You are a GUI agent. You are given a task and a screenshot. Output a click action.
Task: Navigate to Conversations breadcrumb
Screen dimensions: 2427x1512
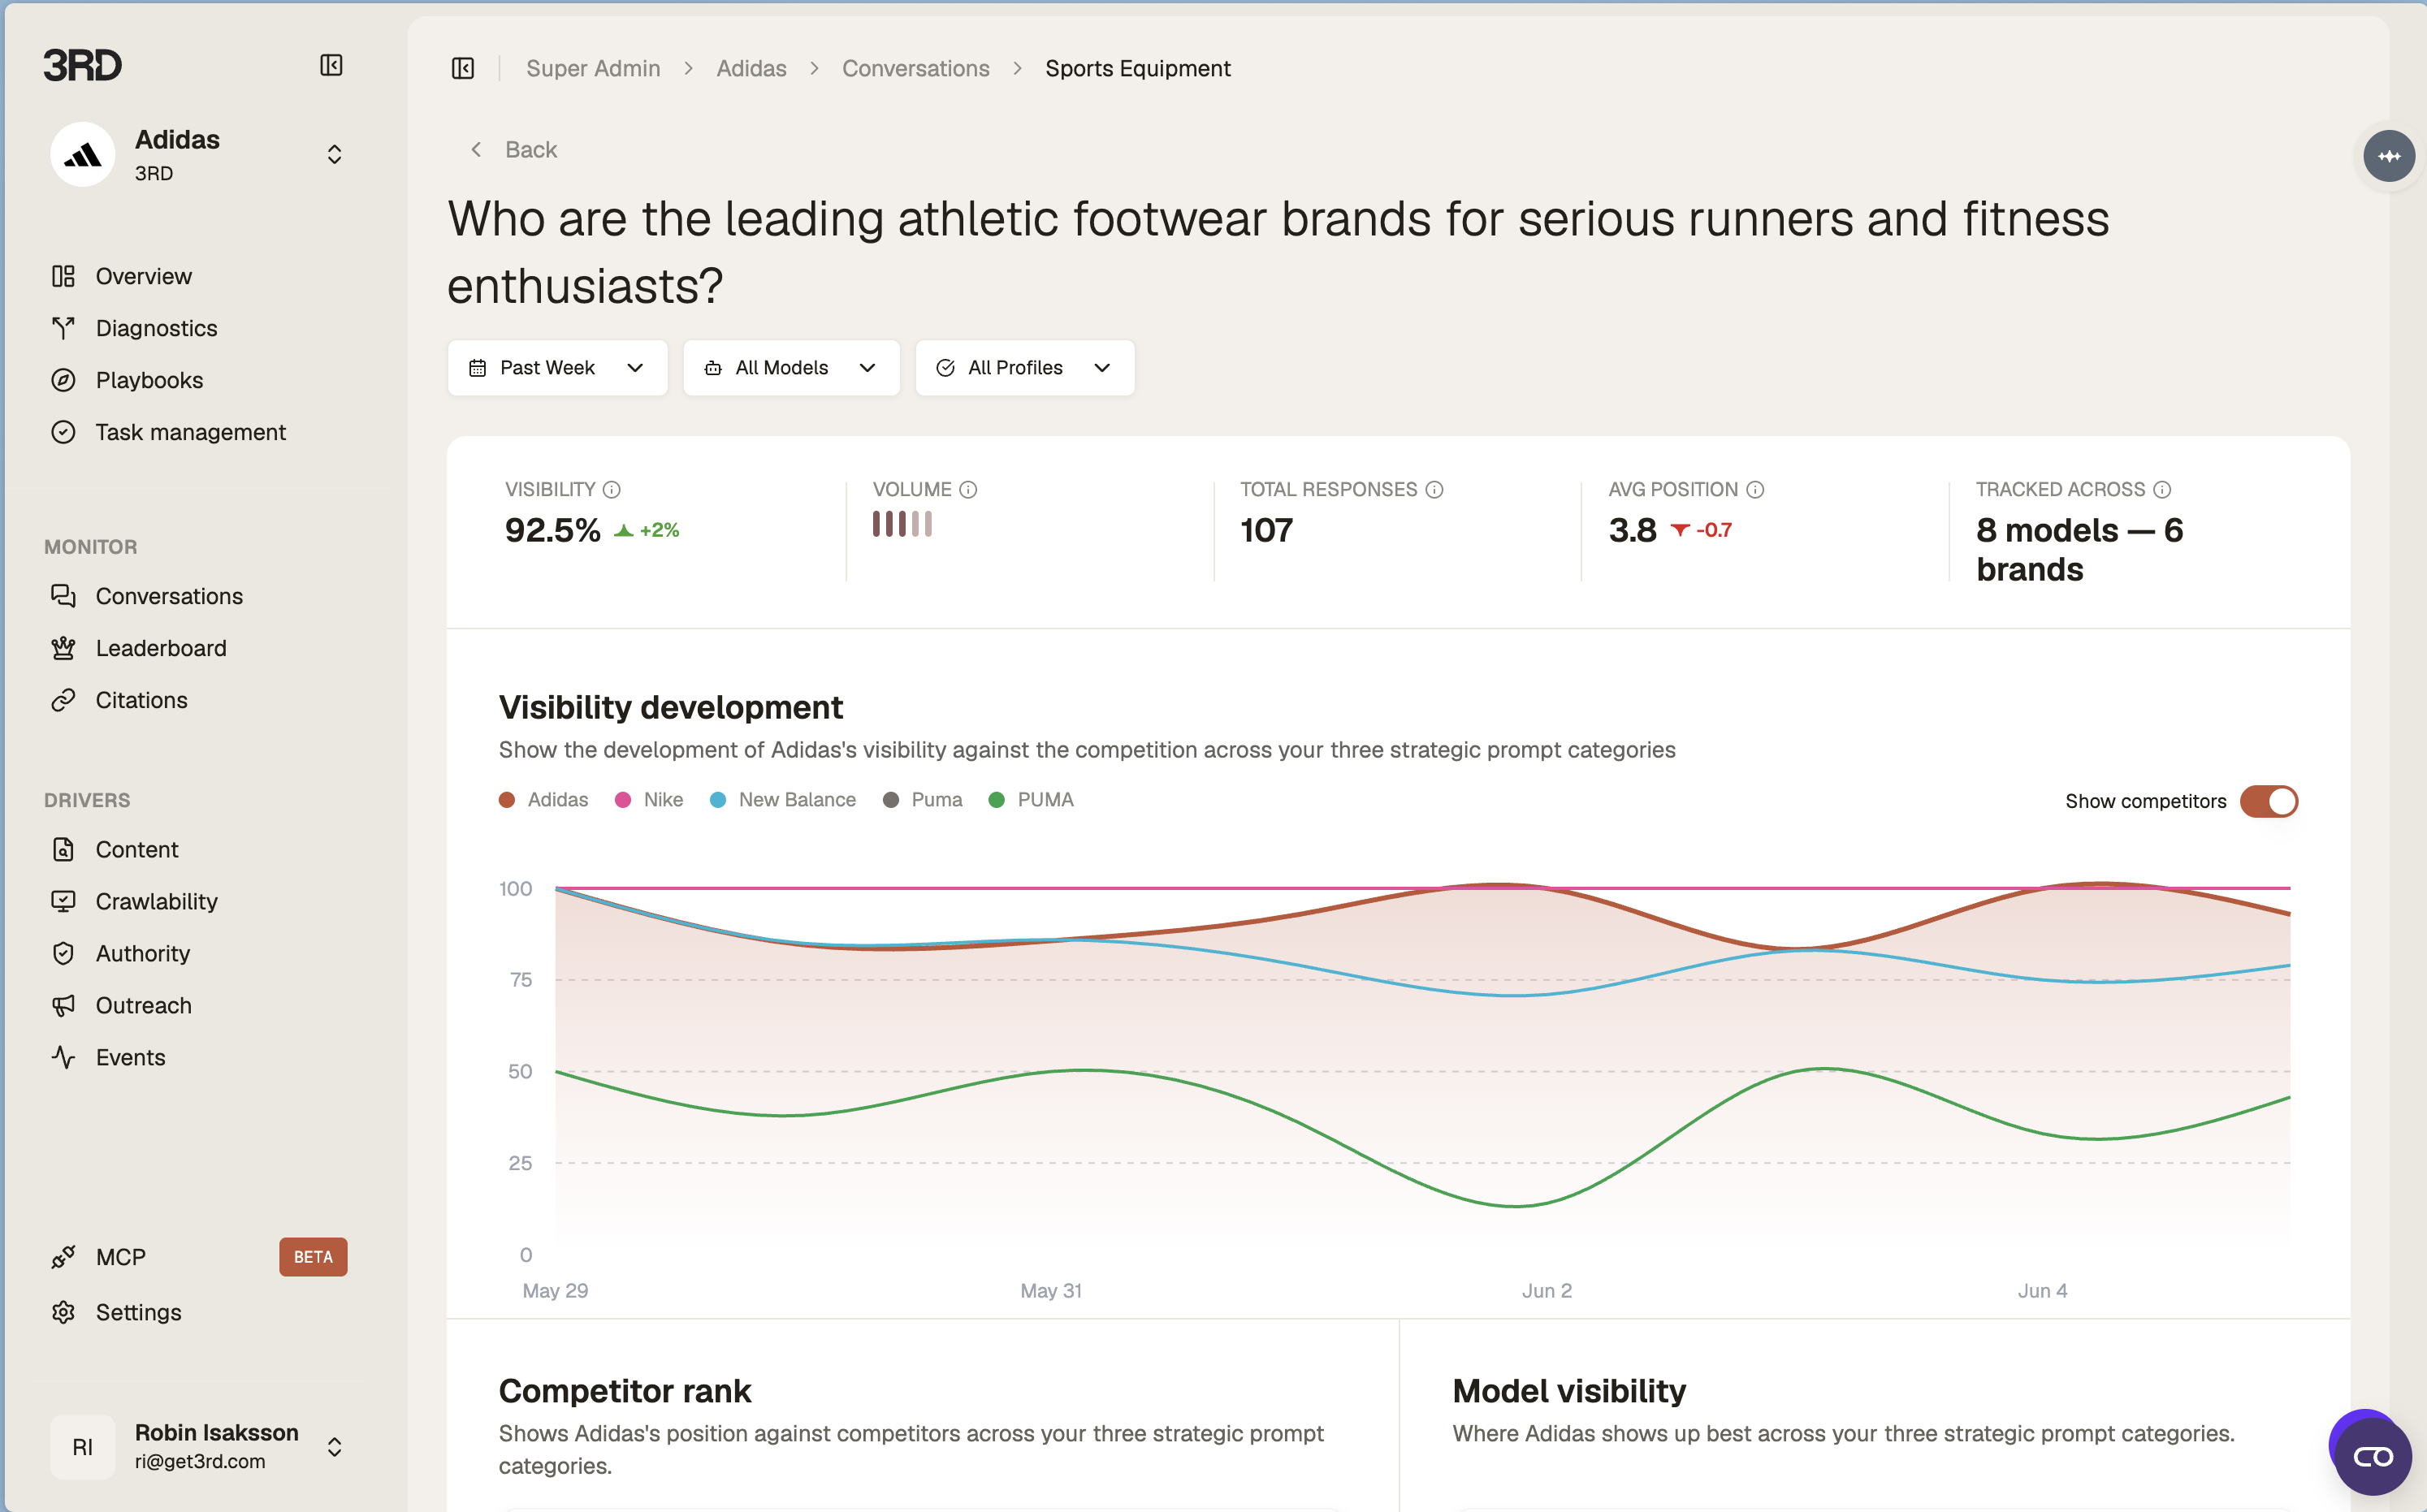[x=915, y=68]
